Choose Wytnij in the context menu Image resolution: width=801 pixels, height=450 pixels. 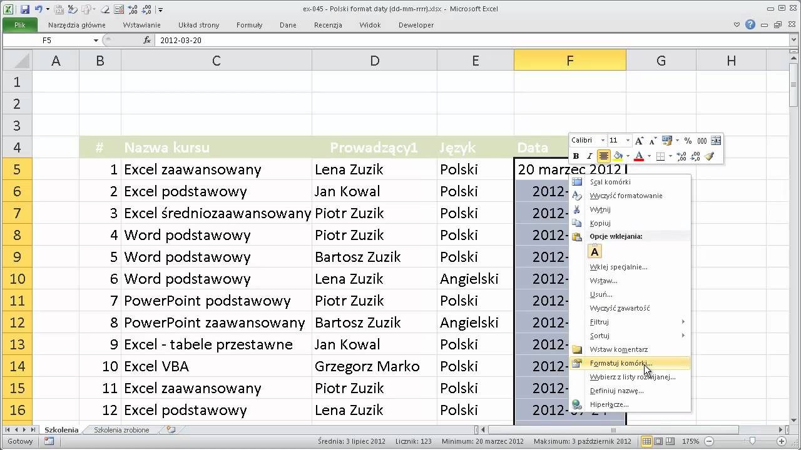tap(630, 209)
